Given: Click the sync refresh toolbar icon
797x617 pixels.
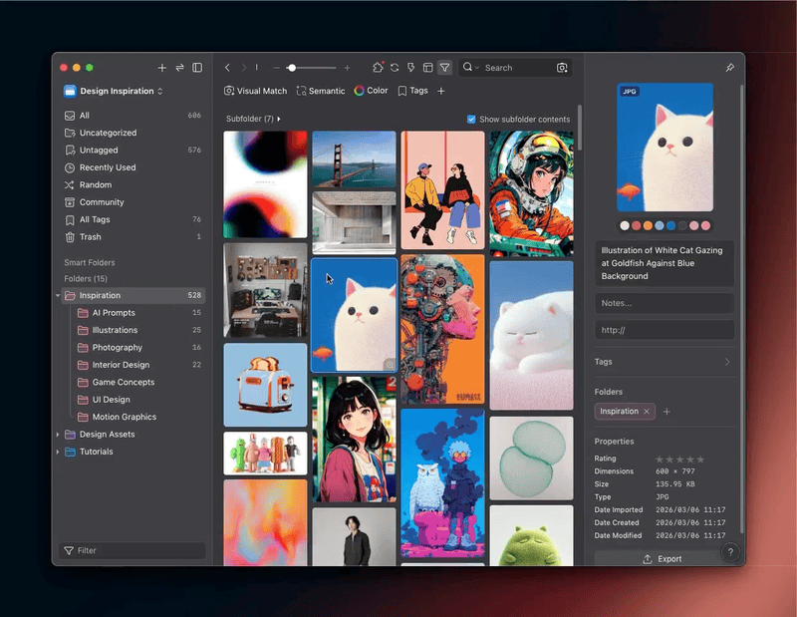Looking at the screenshot, I should (395, 67).
